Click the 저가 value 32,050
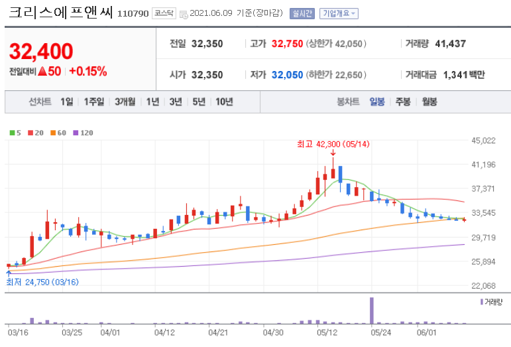The height and width of the screenshot is (347, 511). (x=287, y=75)
